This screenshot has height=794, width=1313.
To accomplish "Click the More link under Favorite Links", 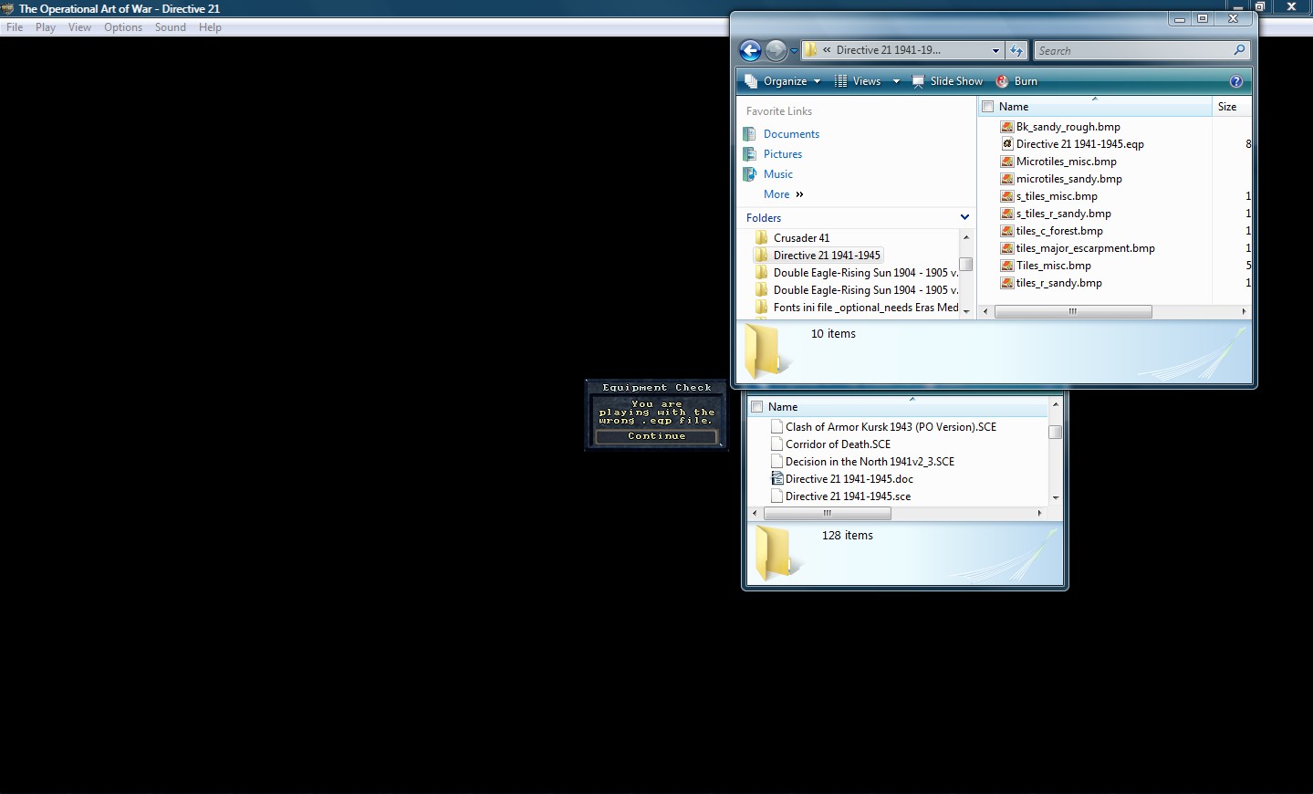I will 776,193.
